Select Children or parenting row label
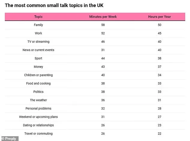The width and height of the screenshot is (190, 141). pos(38,75)
